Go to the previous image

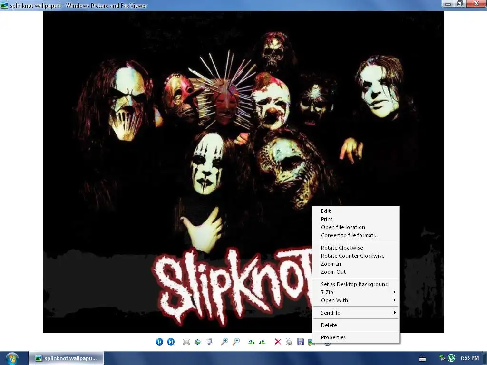[x=159, y=342]
